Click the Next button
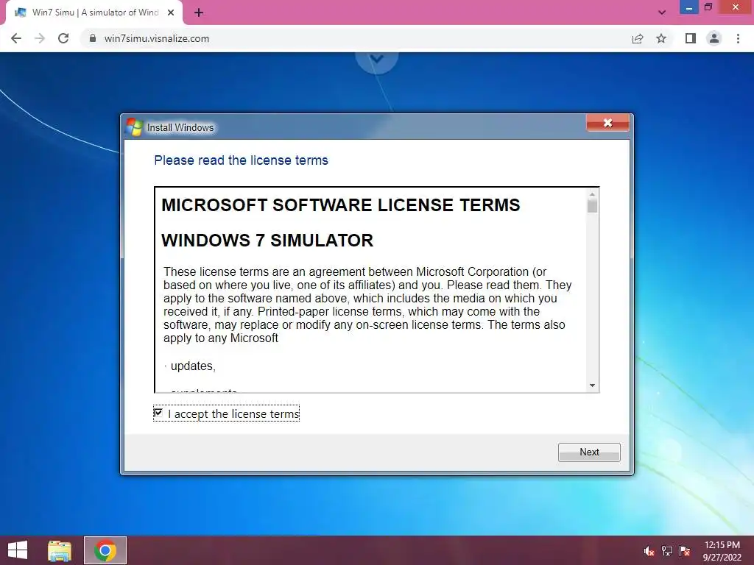The height and width of the screenshot is (565, 754). click(589, 452)
